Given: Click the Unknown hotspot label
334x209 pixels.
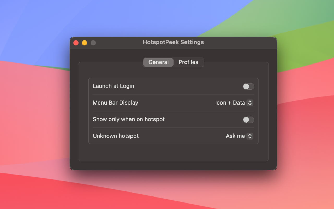Looking at the screenshot, I should tap(116, 136).
